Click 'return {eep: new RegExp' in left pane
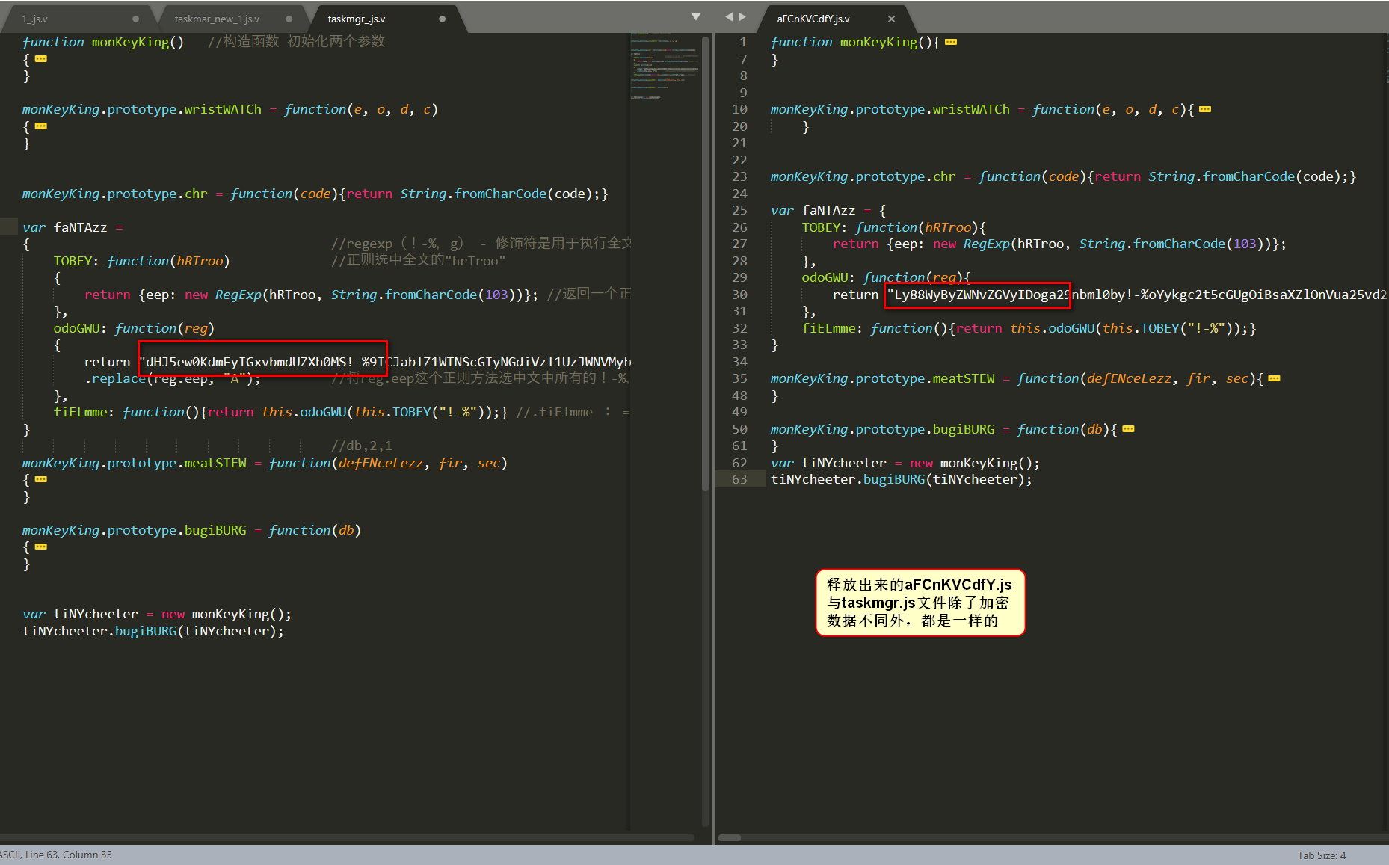 (173, 295)
